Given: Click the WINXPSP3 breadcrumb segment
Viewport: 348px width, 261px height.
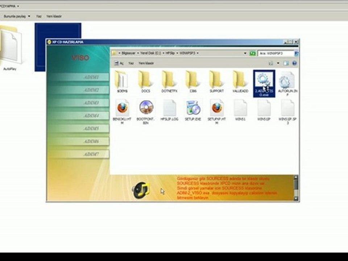Looking at the screenshot, I should 187,53.
